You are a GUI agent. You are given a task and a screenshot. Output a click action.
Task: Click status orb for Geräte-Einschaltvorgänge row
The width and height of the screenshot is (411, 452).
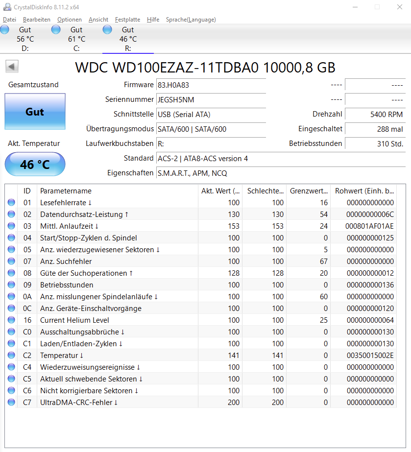(x=11, y=308)
